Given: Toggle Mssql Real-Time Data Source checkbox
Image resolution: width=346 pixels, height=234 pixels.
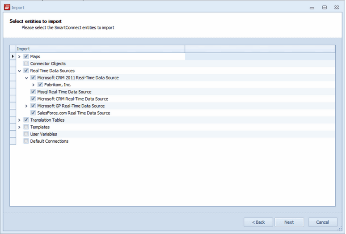Looking at the screenshot, I should click(x=33, y=92).
